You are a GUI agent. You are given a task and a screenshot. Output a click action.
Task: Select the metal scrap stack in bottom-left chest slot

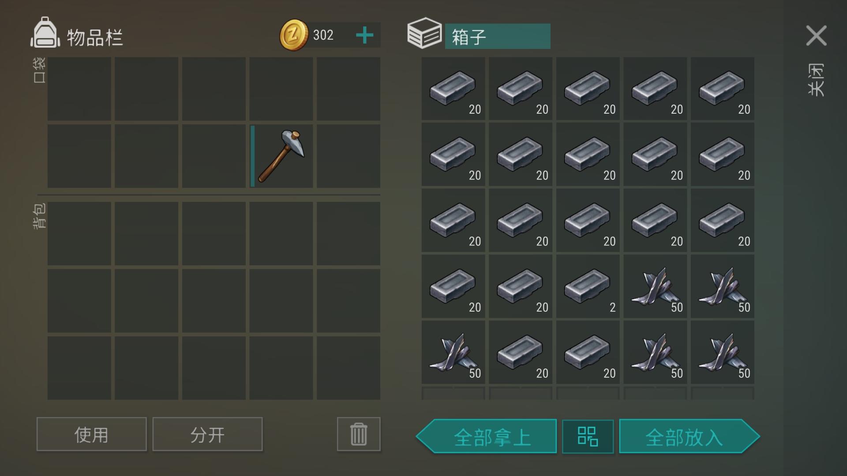click(453, 352)
